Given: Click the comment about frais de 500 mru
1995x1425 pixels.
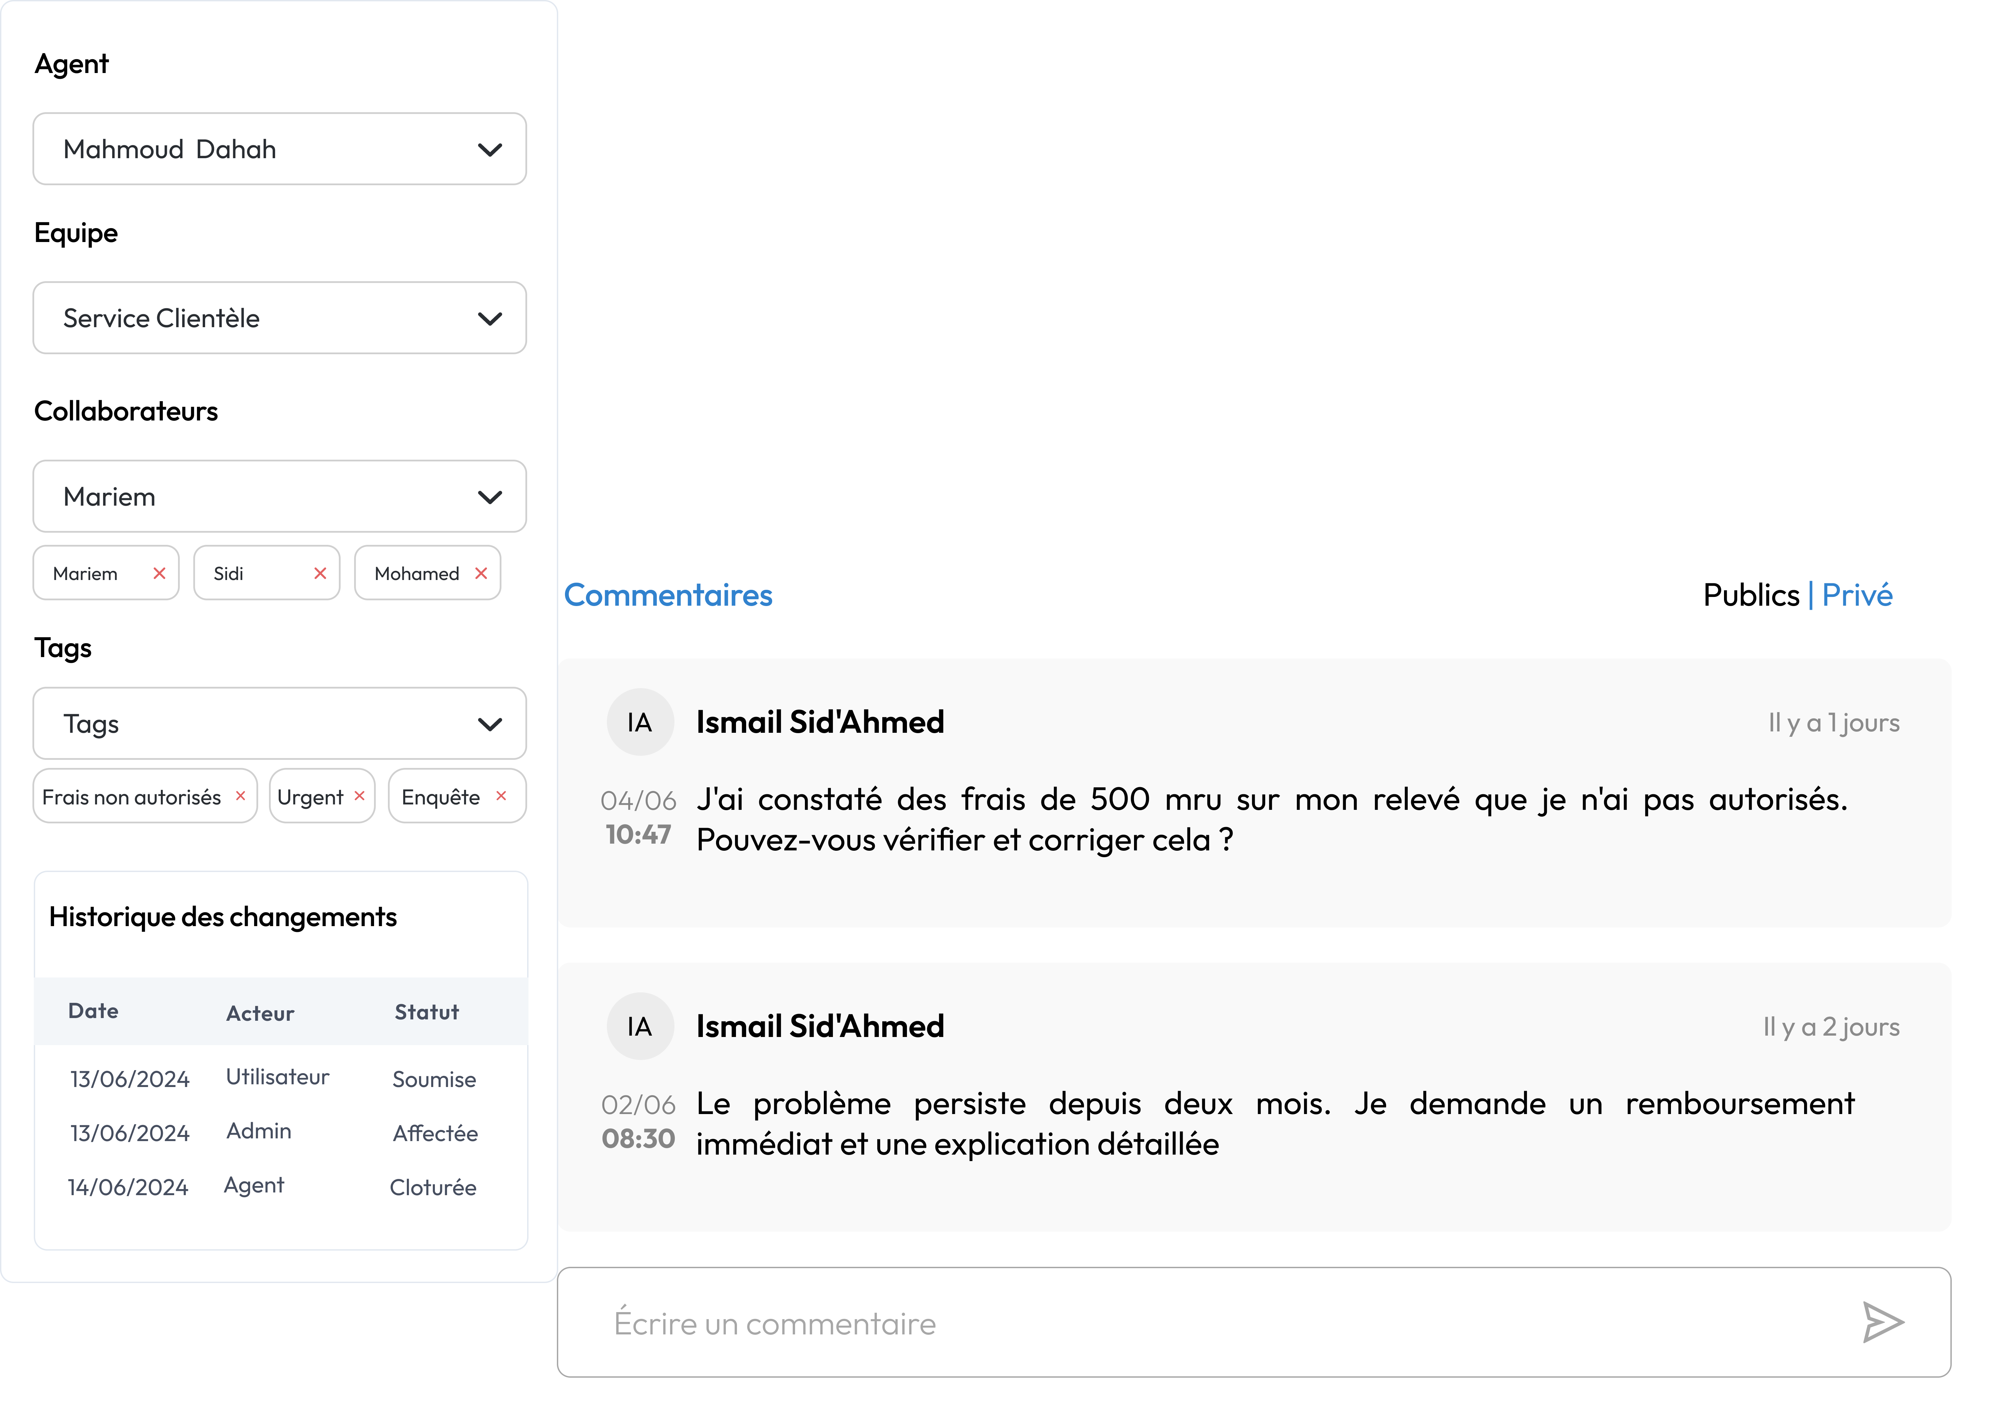Looking at the screenshot, I should (1272, 820).
